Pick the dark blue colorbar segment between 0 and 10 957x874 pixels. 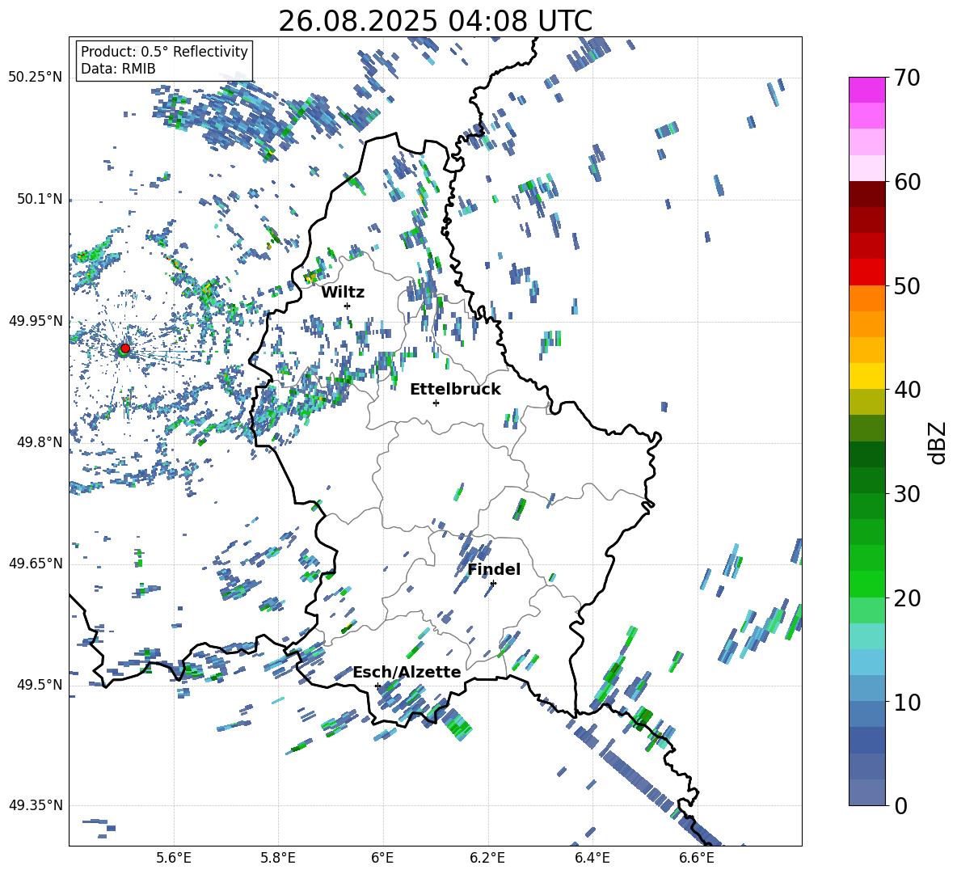tap(866, 740)
